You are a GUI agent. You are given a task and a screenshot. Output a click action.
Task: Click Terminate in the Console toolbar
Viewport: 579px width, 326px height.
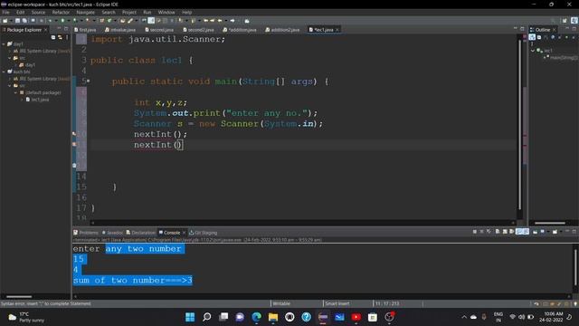click(x=474, y=232)
